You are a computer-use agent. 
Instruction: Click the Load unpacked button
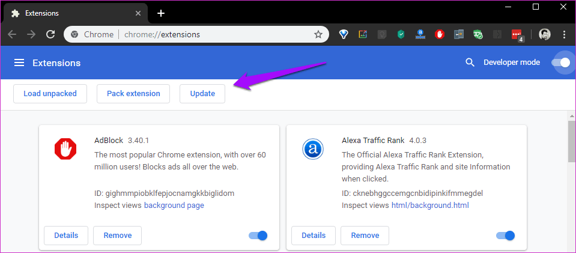(x=50, y=94)
